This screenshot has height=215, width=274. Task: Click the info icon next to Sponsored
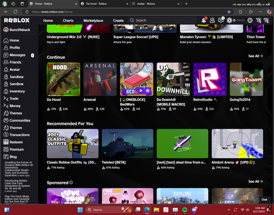[x=71, y=183]
